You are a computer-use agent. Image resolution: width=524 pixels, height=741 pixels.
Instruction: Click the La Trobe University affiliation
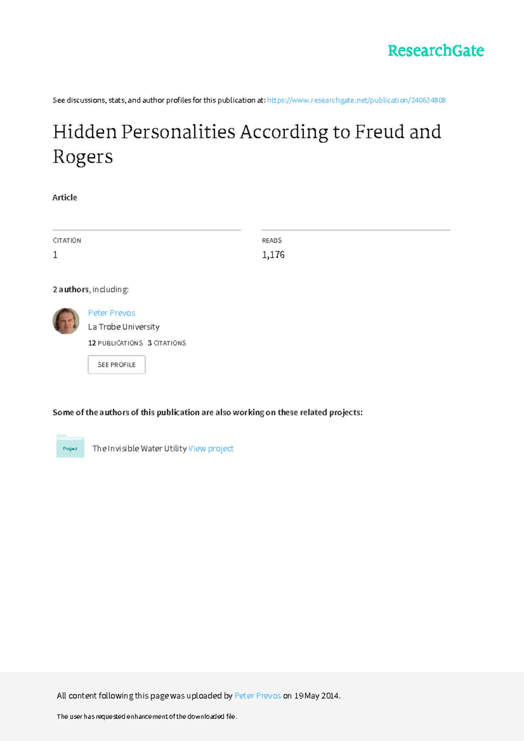coord(124,327)
